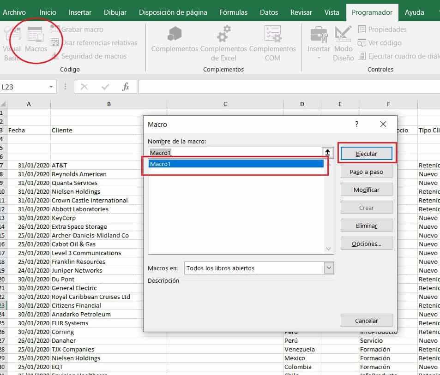The width and height of the screenshot is (440, 375).
Task: Toggle Usar referencias relativas
Action: [x=94, y=42]
